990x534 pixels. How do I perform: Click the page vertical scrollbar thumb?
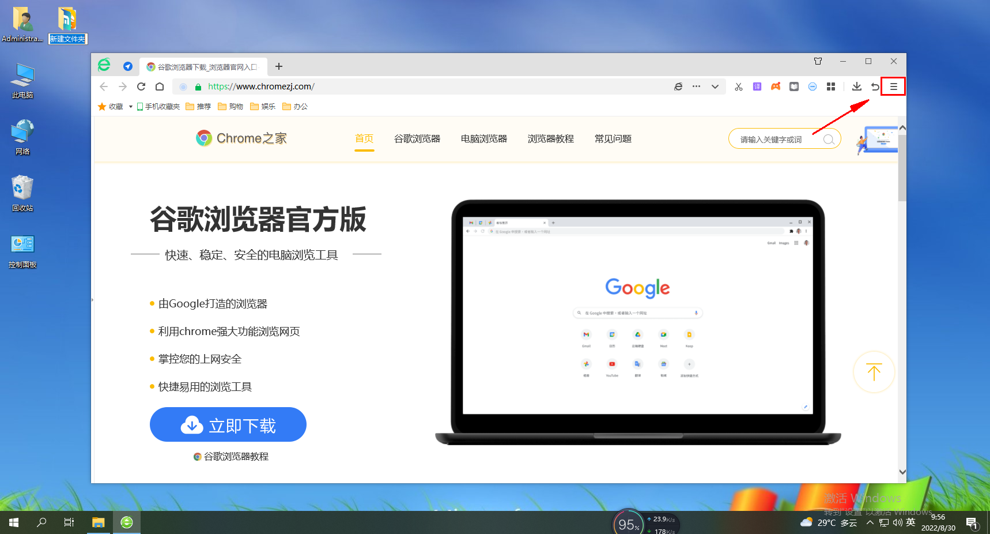click(902, 167)
